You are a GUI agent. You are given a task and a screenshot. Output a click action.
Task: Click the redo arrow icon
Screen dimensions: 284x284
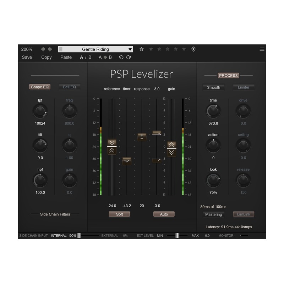[129, 58]
